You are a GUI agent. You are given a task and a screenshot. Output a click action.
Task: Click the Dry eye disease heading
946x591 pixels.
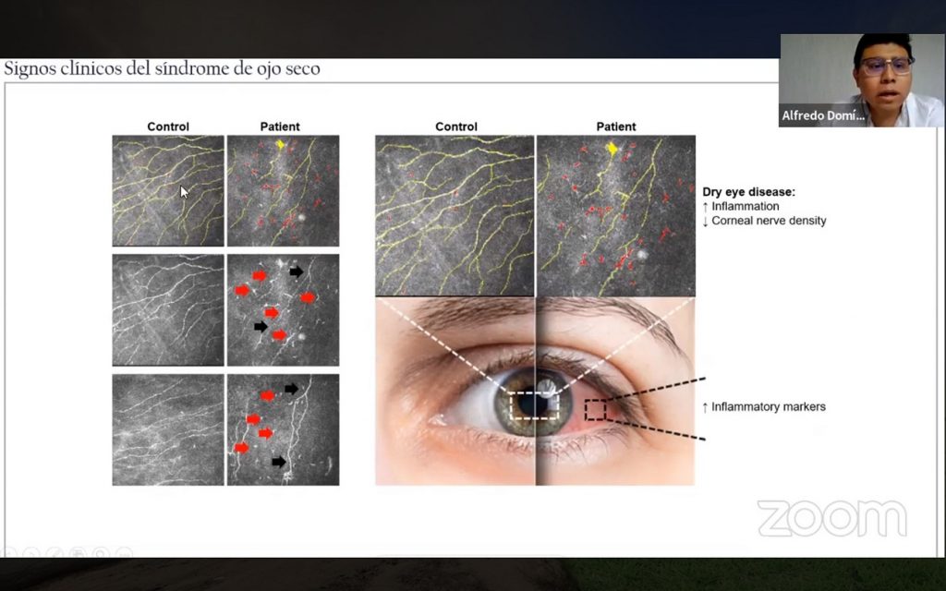(x=748, y=192)
